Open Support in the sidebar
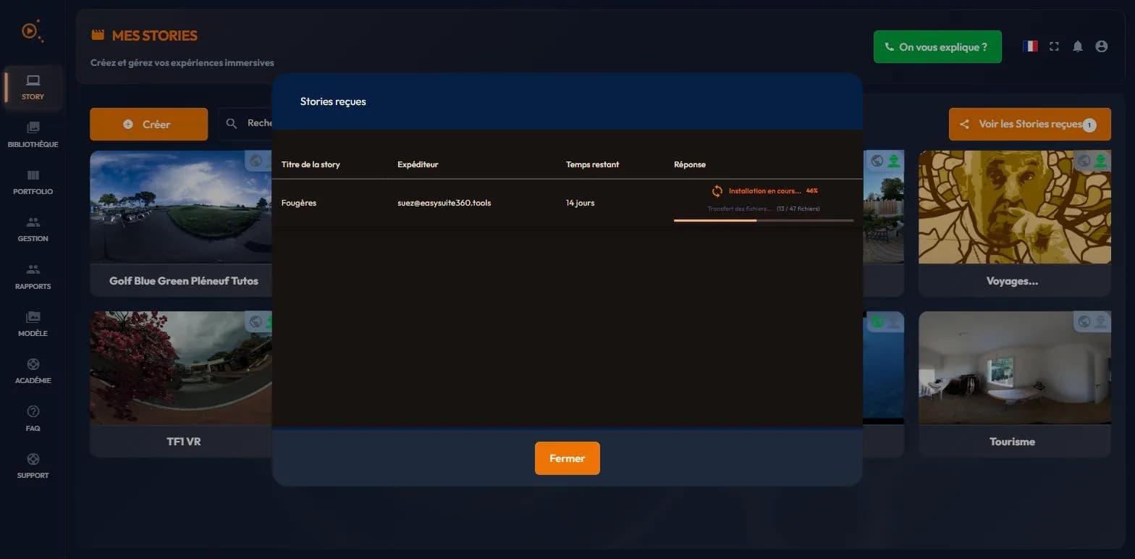The height and width of the screenshot is (559, 1135). 33,466
